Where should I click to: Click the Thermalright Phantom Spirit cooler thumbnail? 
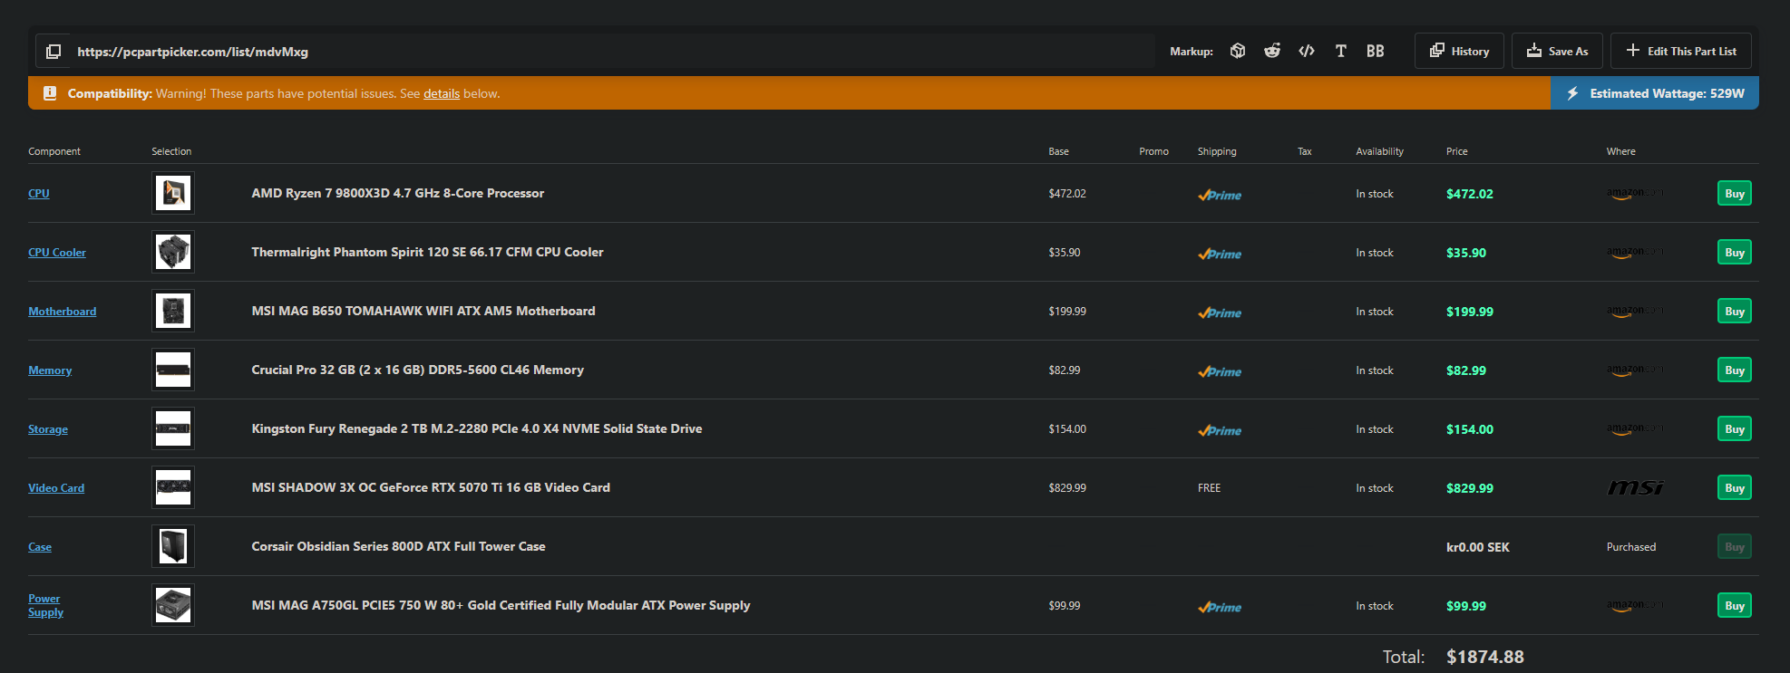click(x=173, y=252)
